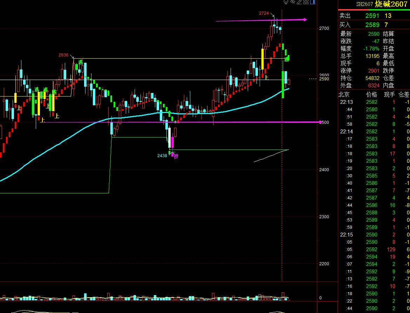
Task: Click the current price 2590 axis tag
Action: 324,79
